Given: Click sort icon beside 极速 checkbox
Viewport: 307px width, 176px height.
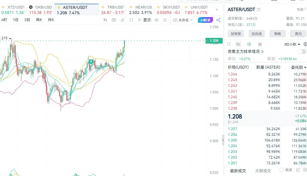Looking at the screenshot, I should click(x=298, y=170).
